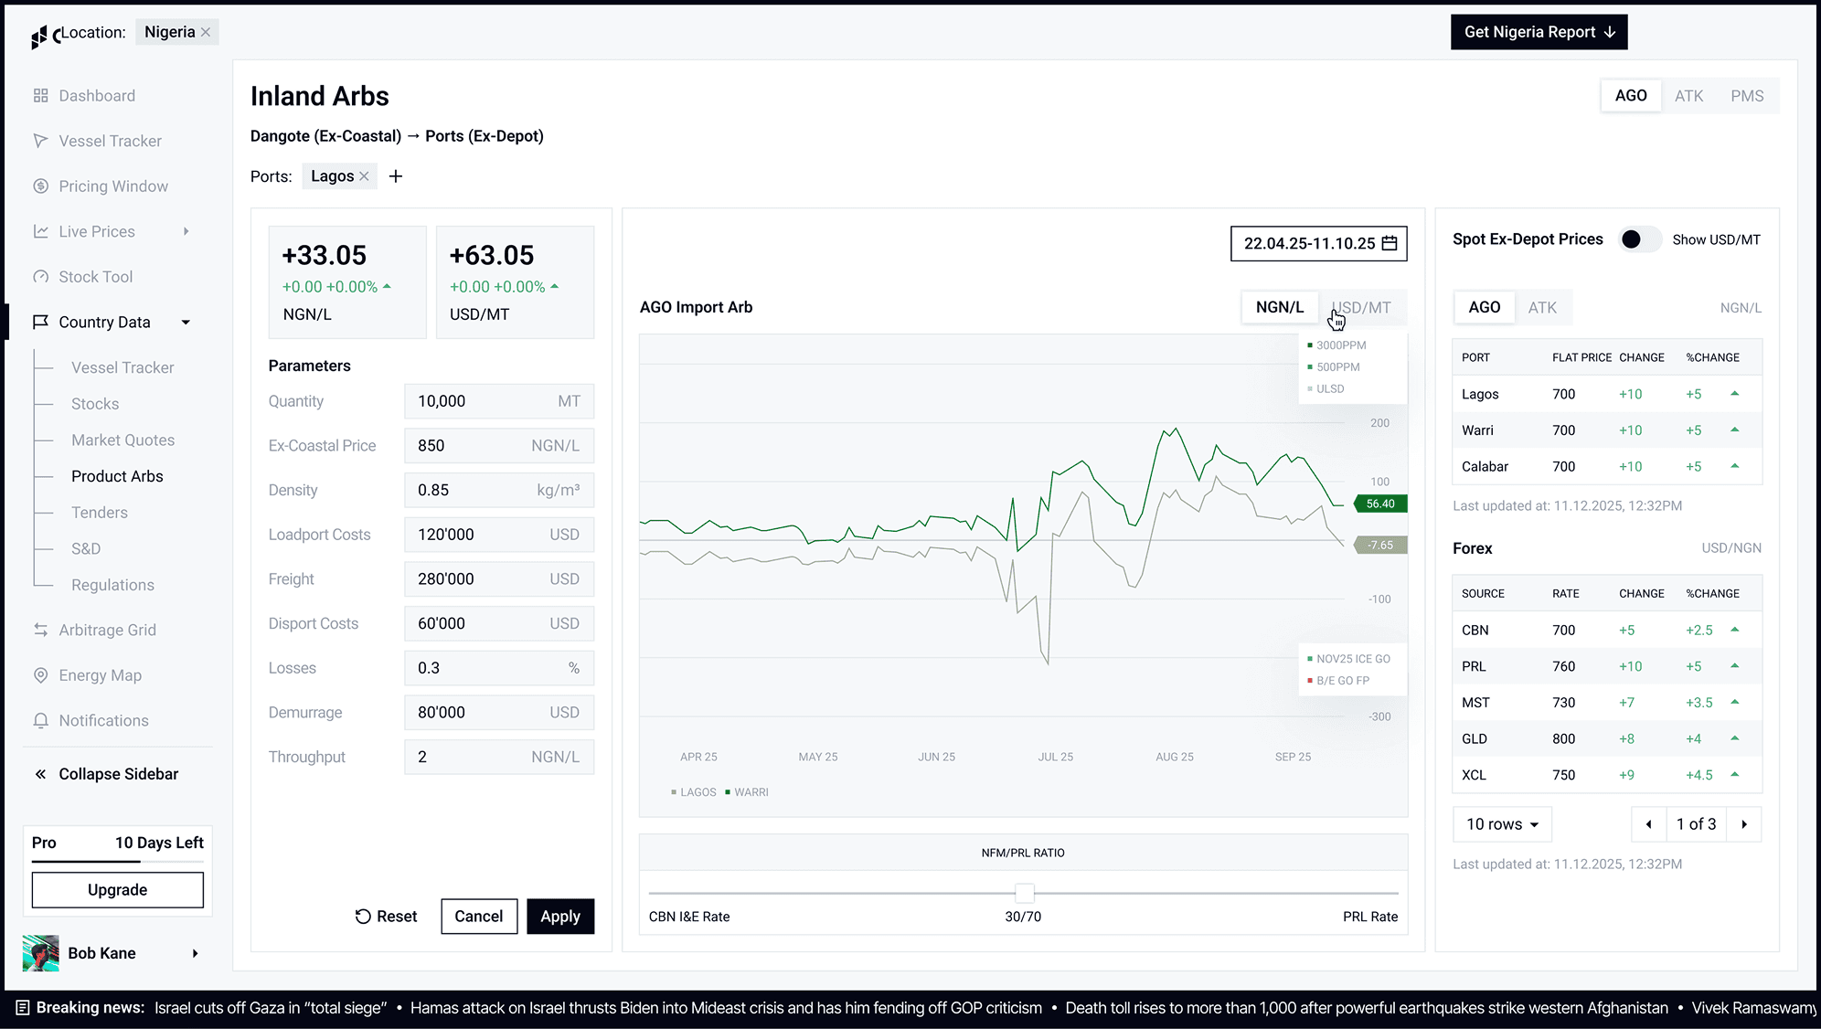Viewport: 1821px width, 1029px height.
Task: Click the Notifications bell icon
Action: pos(40,721)
